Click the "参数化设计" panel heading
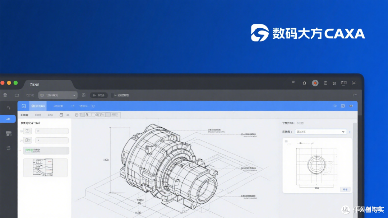Image resolution: width=388 pixels, height=218 pixels. [x=30, y=123]
